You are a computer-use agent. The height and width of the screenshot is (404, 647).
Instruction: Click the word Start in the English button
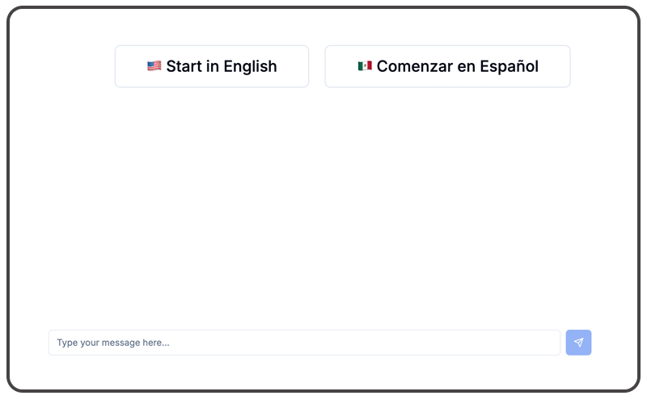pos(184,66)
